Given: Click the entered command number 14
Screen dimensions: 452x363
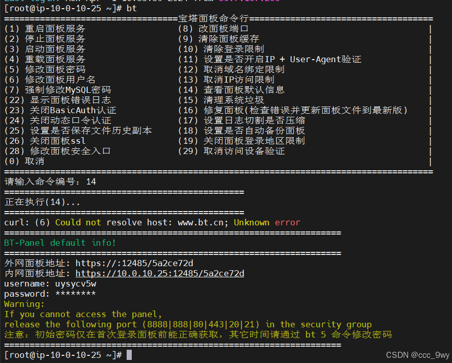Looking at the screenshot, I should coord(91,181).
